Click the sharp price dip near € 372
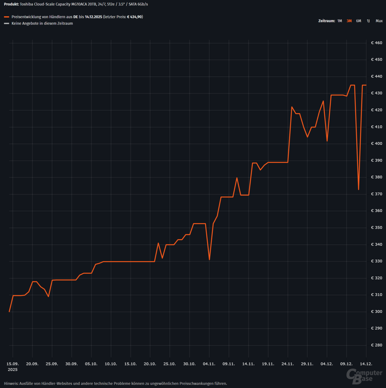Viewport: 386px width, 388px height. click(x=358, y=189)
